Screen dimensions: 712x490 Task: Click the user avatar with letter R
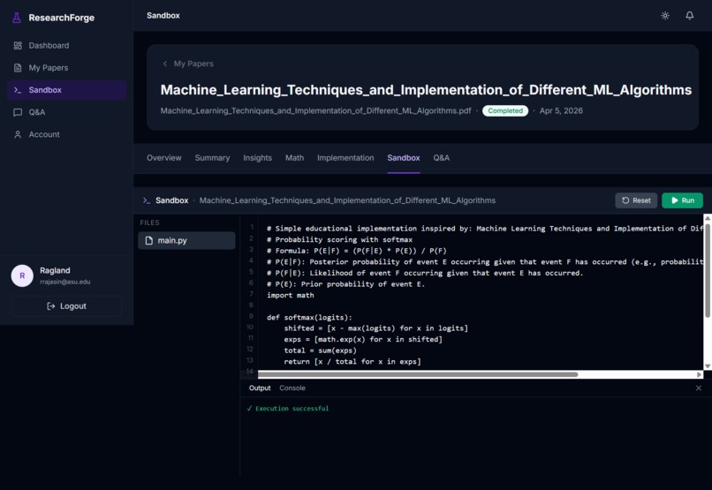(x=22, y=275)
